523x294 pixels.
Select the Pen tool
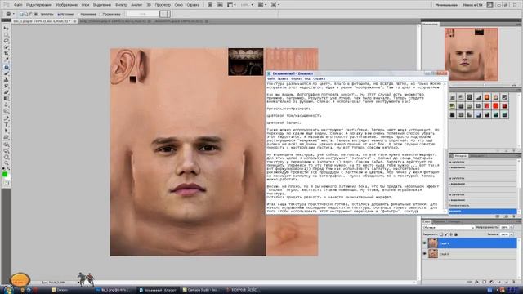(x=6, y=118)
